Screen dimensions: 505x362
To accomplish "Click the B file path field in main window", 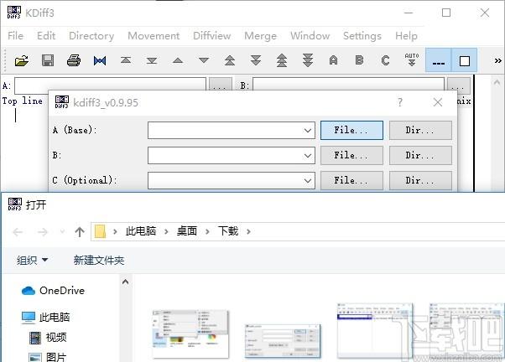I will [348, 84].
